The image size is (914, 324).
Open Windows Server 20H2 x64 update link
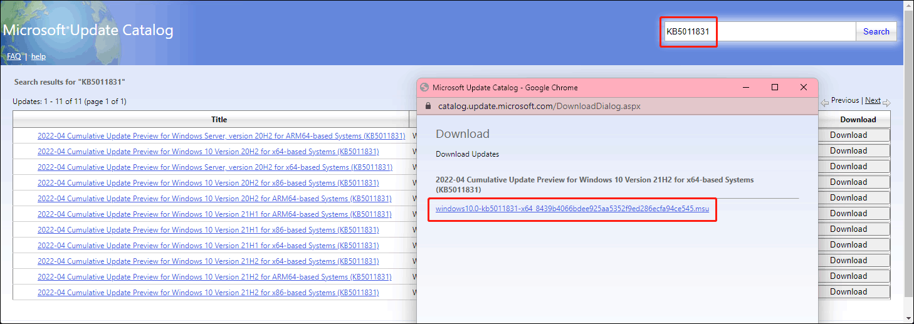click(215, 167)
